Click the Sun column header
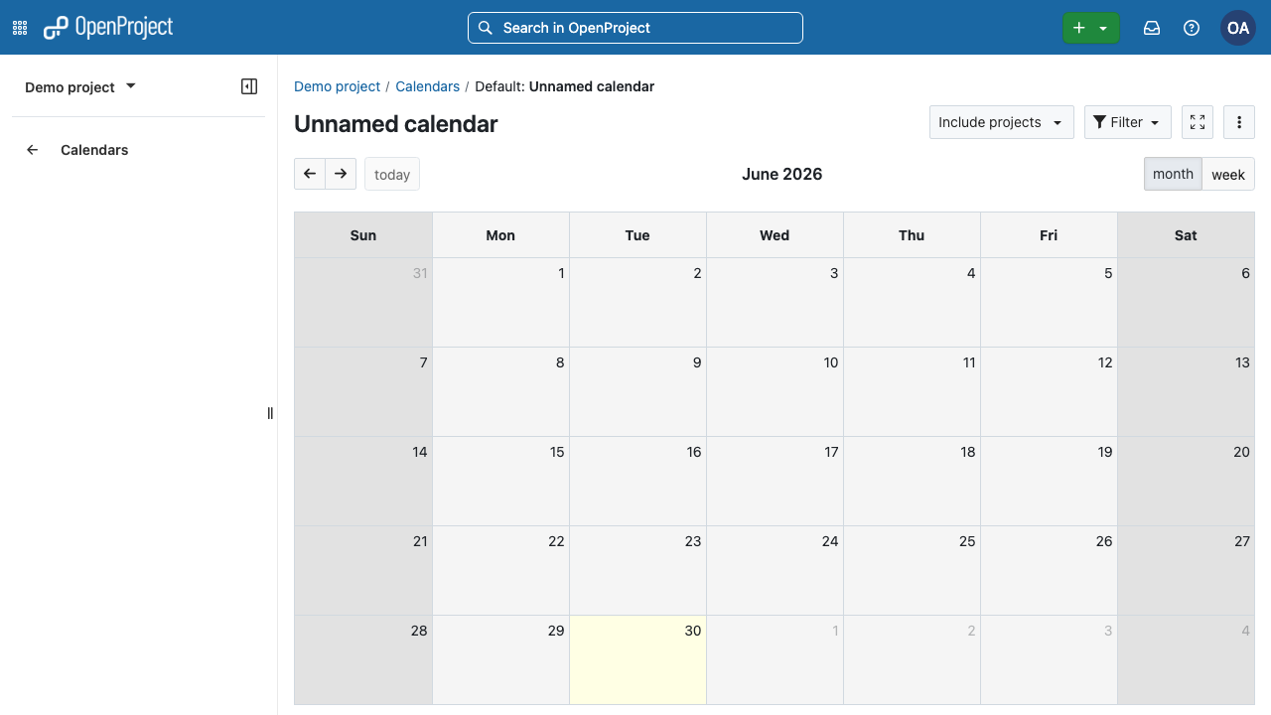The image size is (1271, 715). 363,235
